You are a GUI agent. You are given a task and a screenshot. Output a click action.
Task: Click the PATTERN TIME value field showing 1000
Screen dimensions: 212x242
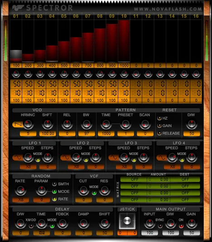click(x=106, y=133)
